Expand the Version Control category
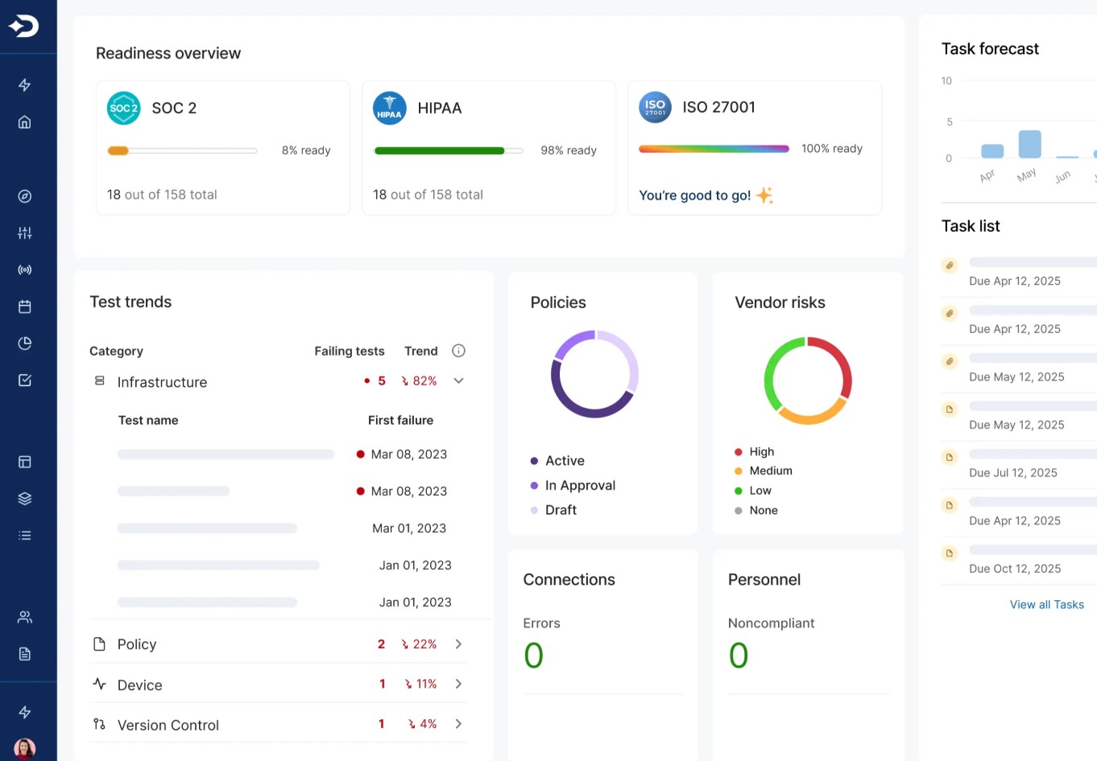Image resolution: width=1097 pixels, height=761 pixels. [x=458, y=724]
